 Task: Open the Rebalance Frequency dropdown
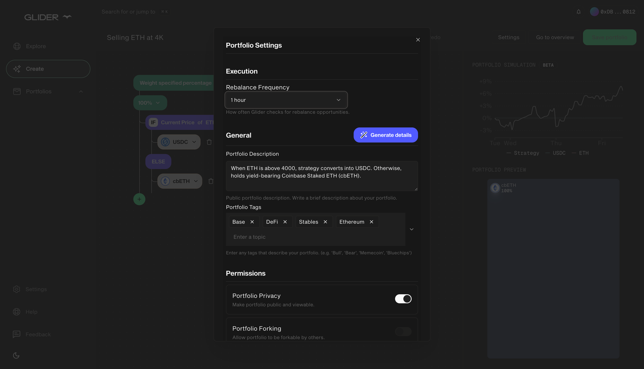click(x=286, y=100)
